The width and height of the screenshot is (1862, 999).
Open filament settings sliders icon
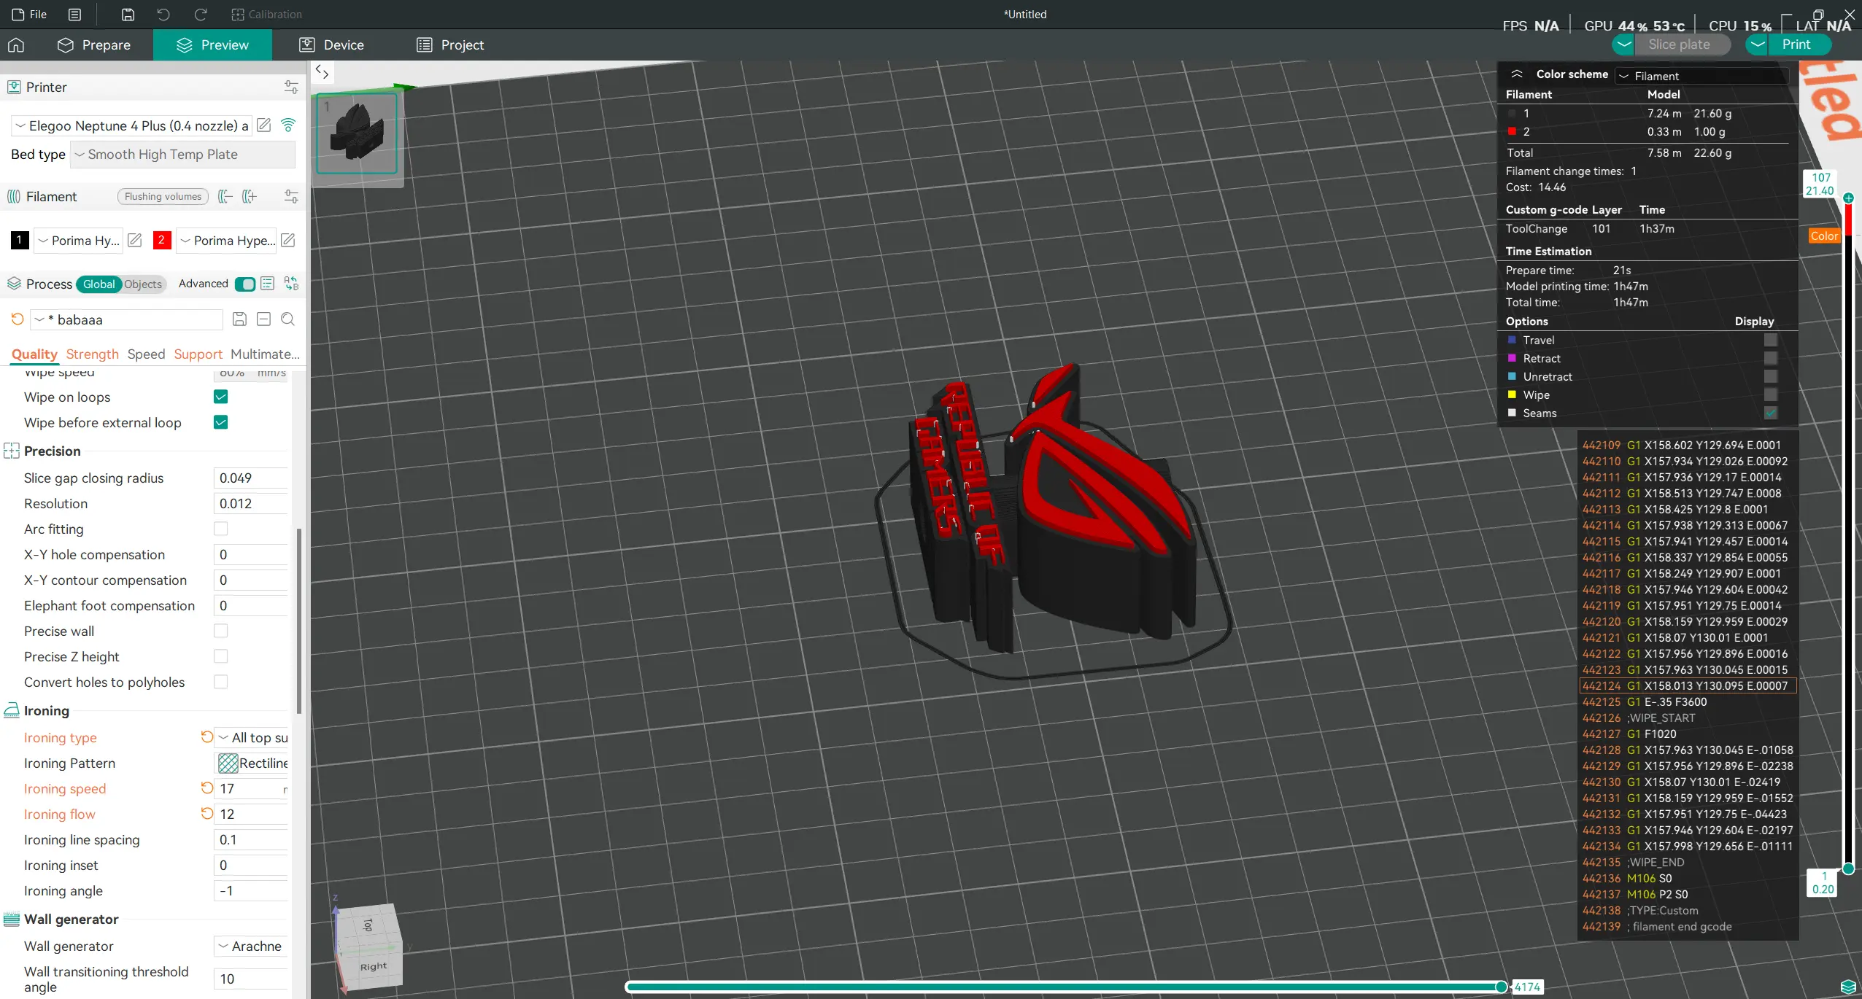(x=291, y=197)
